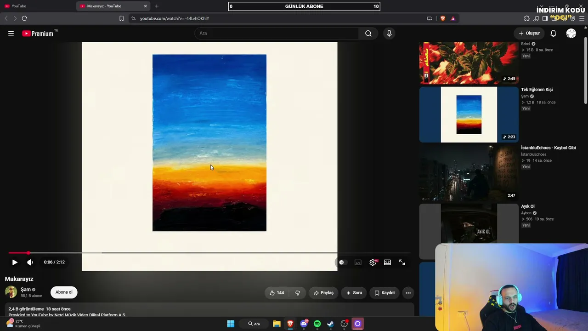This screenshot has height=331, width=588.
Task: Switch to theater mode
Action: pos(387,263)
